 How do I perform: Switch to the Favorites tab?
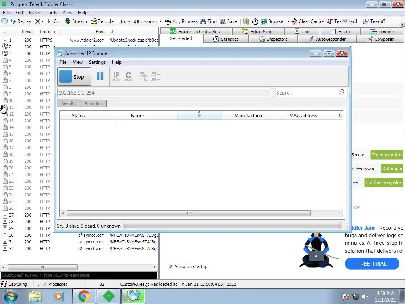(x=93, y=103)
